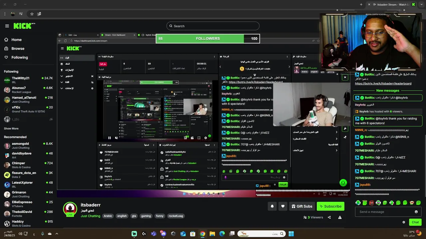Open taskbar volume control icon
The height and width of the screenshot is (239, 426).
(20, 234)
